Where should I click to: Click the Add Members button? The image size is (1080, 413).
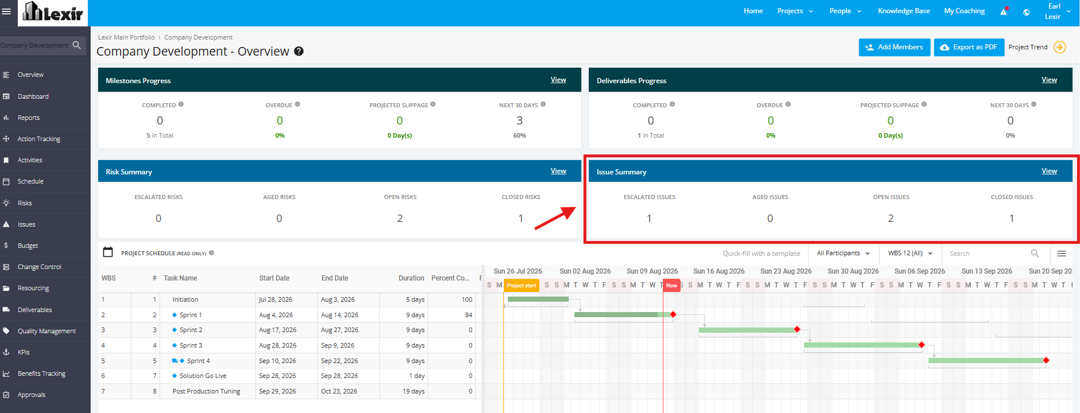tap(894, 47)
